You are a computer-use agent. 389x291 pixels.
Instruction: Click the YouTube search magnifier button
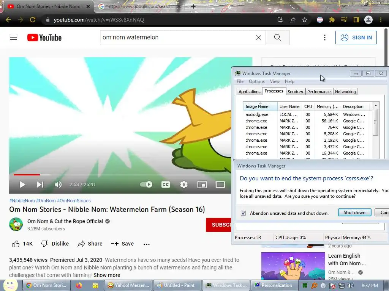tap(278, 38)
